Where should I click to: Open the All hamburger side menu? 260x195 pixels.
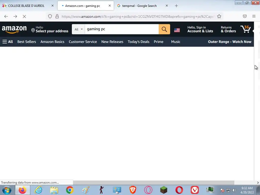coord(8,42)
